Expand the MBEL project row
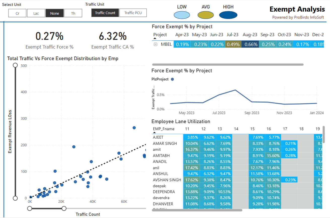The image size is (330, 218). click(155, 45)
